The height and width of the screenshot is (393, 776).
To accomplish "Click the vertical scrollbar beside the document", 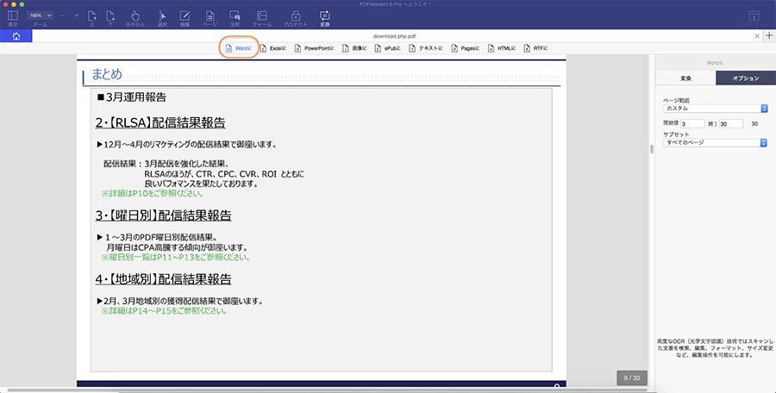I will click(652, 149).
